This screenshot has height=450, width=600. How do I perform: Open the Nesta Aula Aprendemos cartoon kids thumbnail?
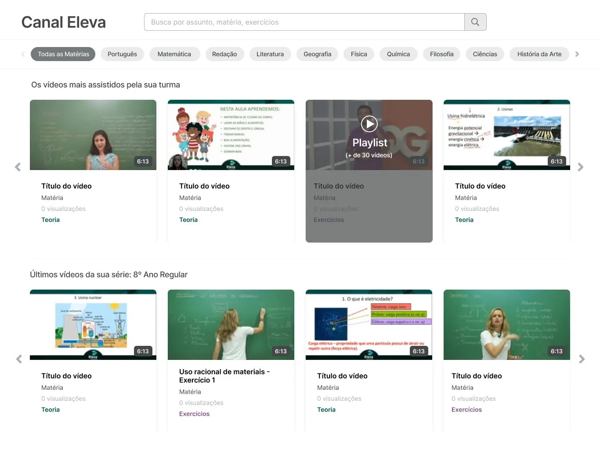pos(231,135)
